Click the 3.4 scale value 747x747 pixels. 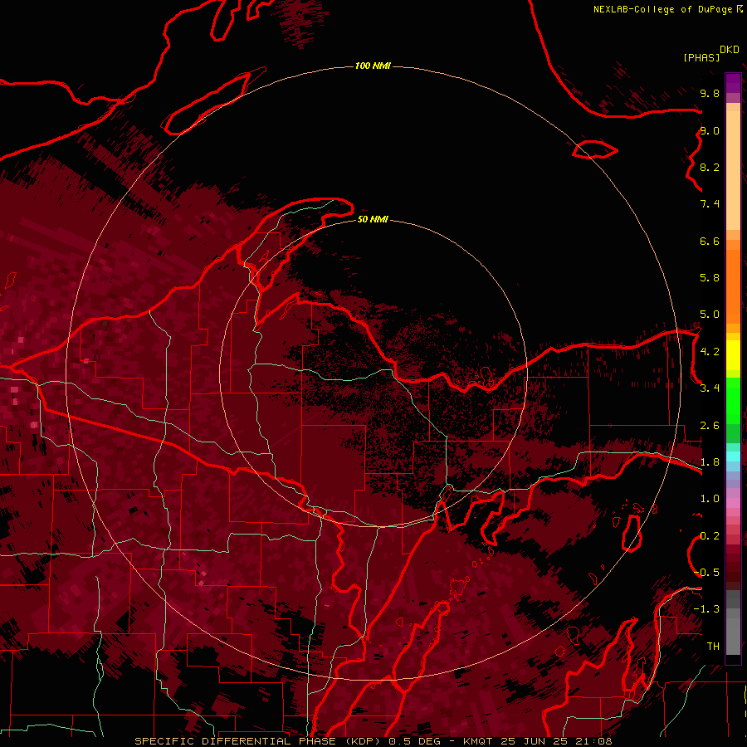pos(710,388)
